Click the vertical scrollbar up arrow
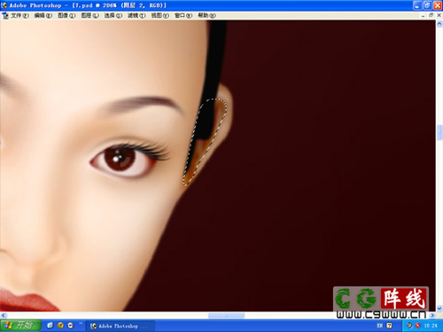The width and height of the screenshot is (443, 332). 439,24
